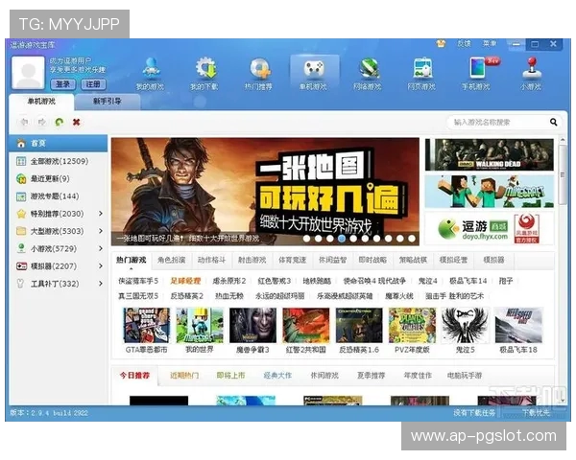This screenshot has height=460, width=576.
Task: Click the search magnifier icon
Action: pos(554,122)
